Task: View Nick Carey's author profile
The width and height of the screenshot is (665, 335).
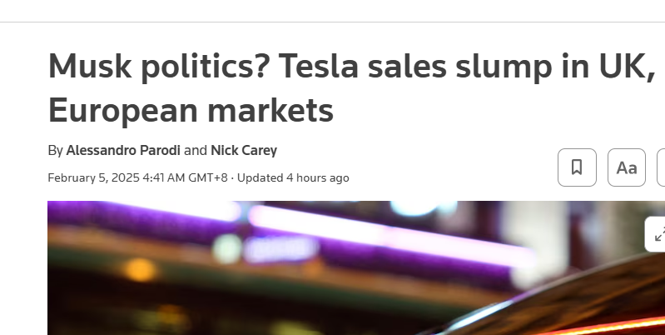Action: (x=244, y=151)
